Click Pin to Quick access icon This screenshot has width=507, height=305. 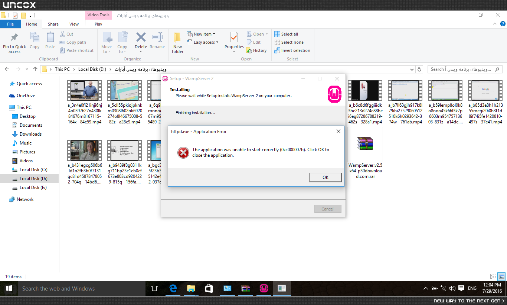14,37
